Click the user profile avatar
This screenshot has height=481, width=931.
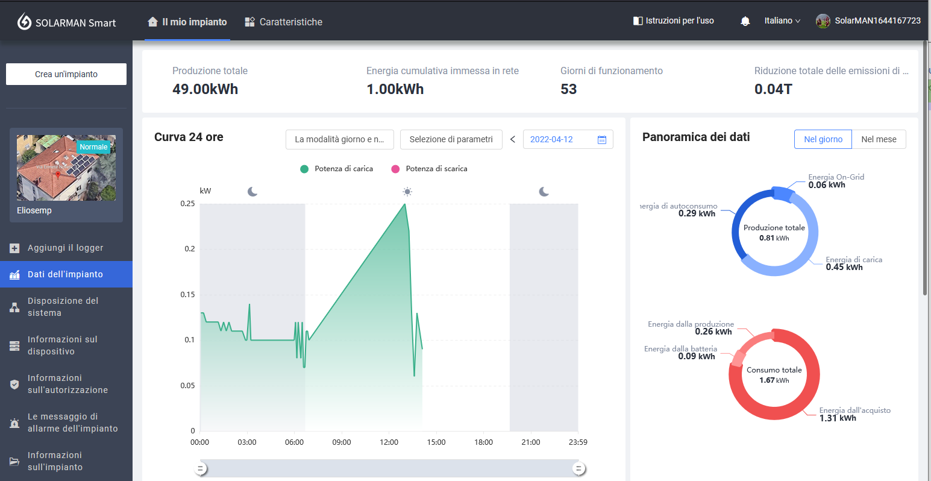(823, 21)
